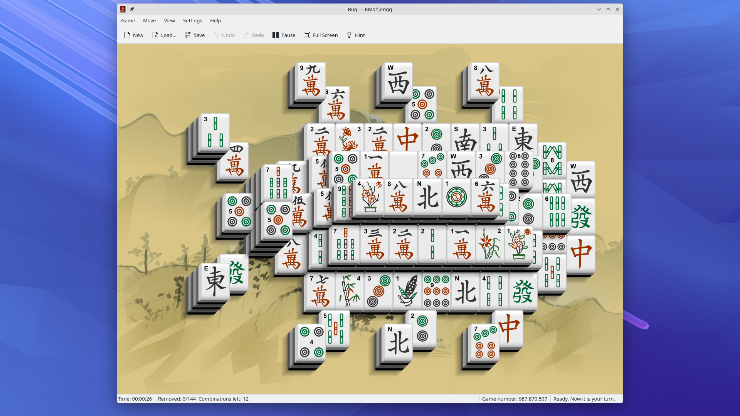Enter Full Screen mode
The image size is (740, 416).
320,35
